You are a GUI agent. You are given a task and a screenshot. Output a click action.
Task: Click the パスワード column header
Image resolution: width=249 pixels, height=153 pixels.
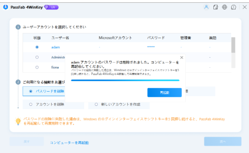pyautogui.click(x=156, y=38)
